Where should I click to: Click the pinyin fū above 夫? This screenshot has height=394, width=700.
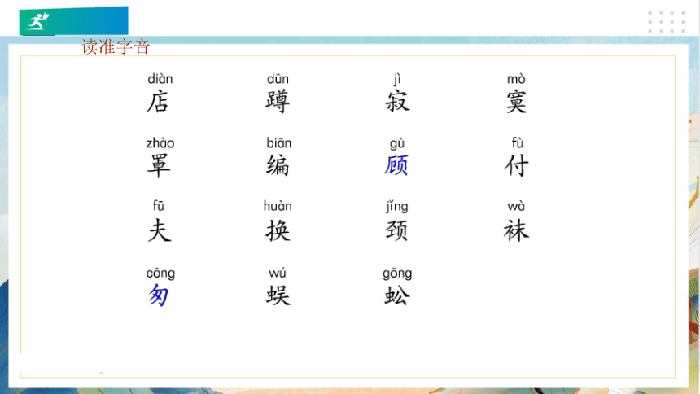159,205
